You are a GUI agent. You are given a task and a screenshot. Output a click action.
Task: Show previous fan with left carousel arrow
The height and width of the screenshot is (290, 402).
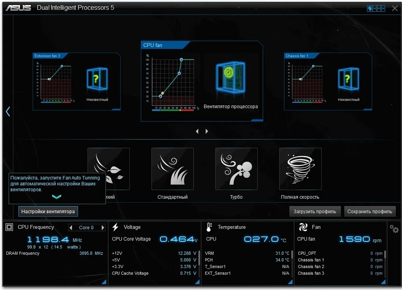197,131
